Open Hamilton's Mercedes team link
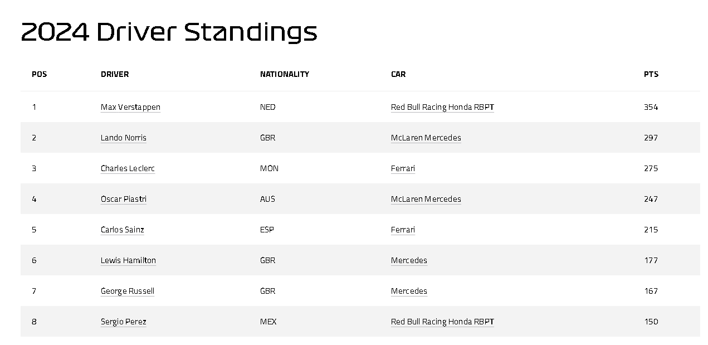Screen dimensions: 708x345 (409, 260)
